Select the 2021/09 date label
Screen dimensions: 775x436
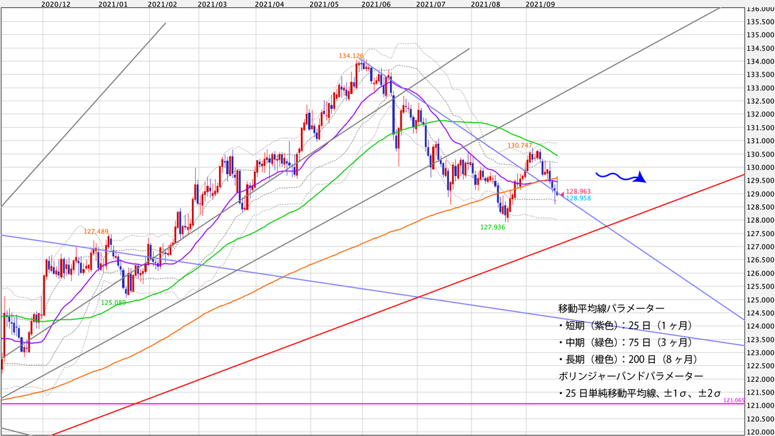coord(541,4)
